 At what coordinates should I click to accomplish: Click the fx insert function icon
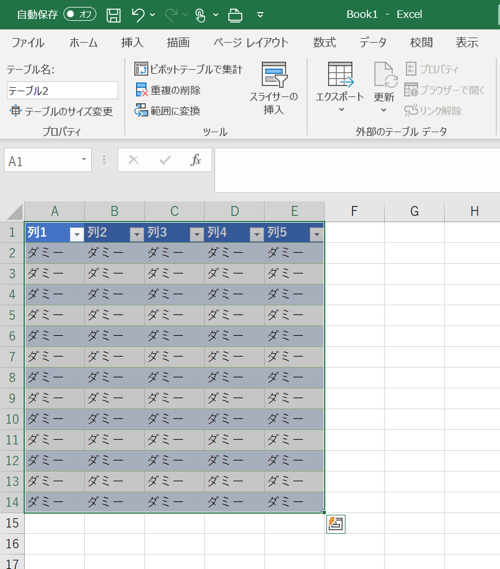point(196,160)
